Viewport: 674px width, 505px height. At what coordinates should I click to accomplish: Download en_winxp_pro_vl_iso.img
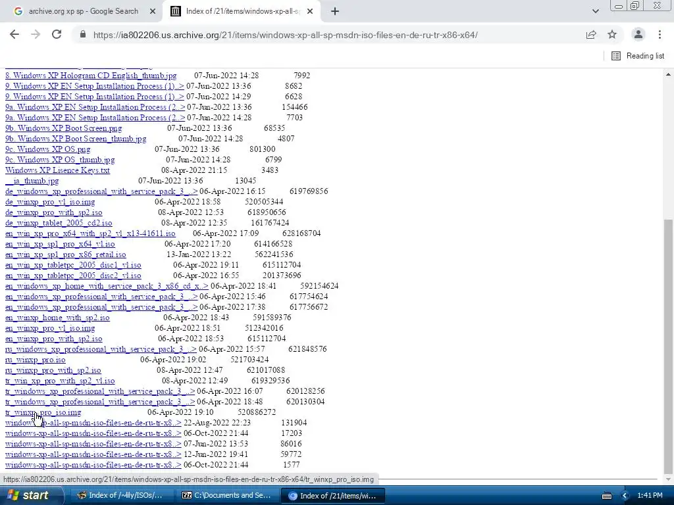click(50, 328)
